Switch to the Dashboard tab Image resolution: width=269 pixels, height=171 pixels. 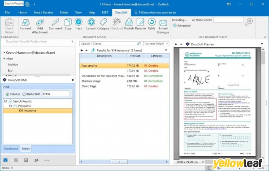pyautogui.click(x=11, y=149)
